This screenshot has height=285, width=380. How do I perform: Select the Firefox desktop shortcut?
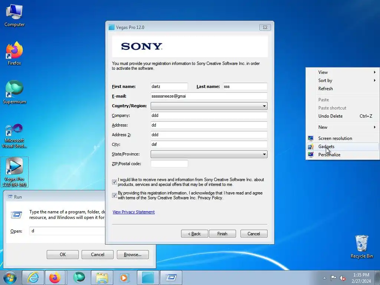coord(14,53)
